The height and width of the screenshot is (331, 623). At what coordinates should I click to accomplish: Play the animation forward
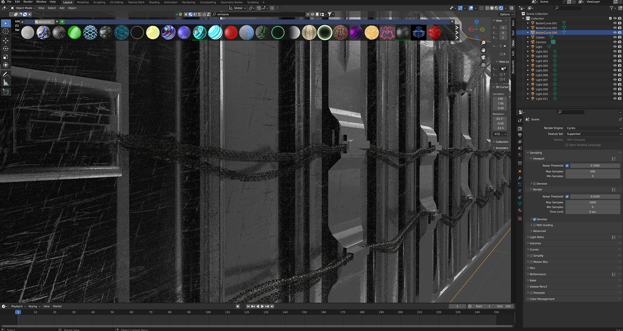[x=263, y=306]
